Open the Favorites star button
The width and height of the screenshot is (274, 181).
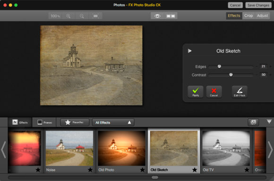[75, 122]
